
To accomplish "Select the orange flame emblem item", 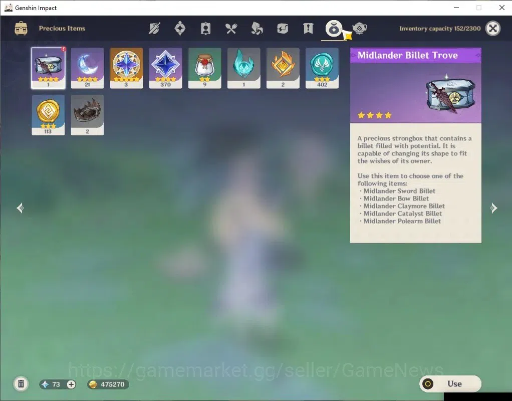I will click(x=283, y=68).
